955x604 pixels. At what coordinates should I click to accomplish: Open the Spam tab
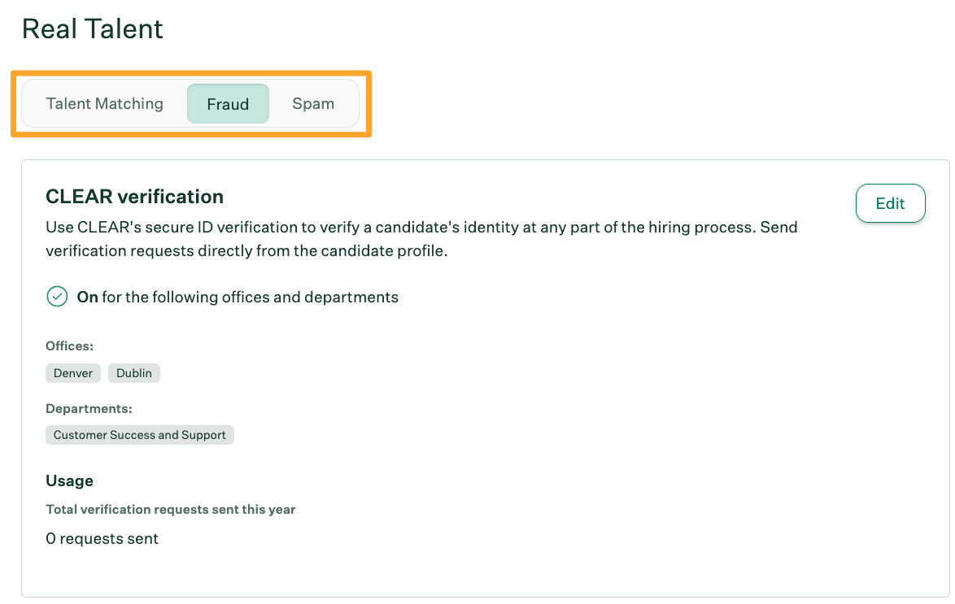tap(313, 104)
